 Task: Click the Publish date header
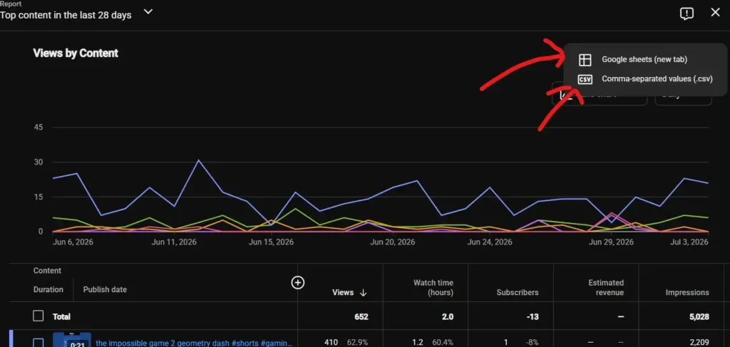tap(105, 289)
